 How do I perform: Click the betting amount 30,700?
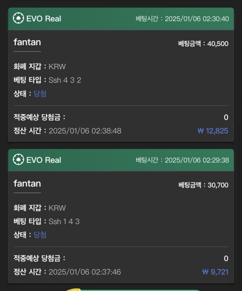pyautogui.click(x=217, y=185)
